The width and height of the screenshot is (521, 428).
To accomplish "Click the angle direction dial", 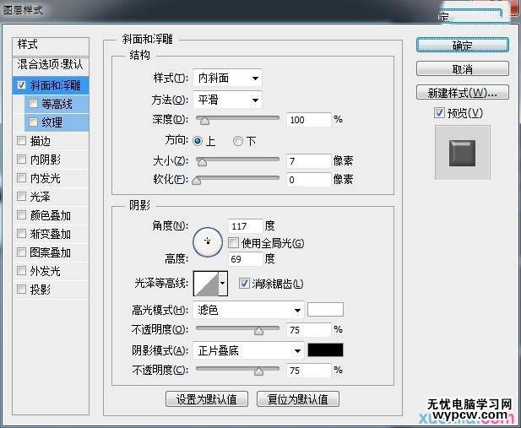I will pyautogui.click(x=208, y=242).
